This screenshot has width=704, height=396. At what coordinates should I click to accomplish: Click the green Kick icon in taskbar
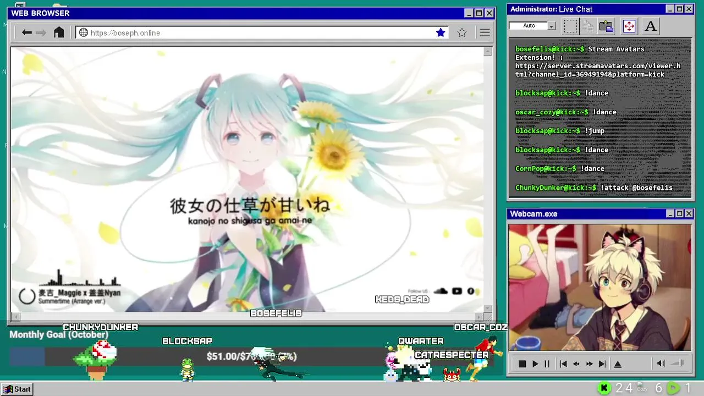604,388
